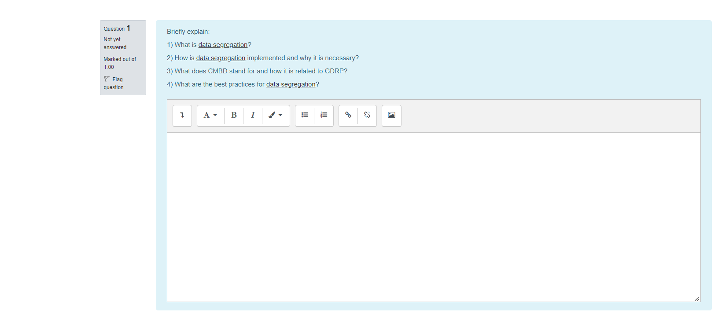
Task: Insert an unordered bullet list
Action: coord(305,115)
